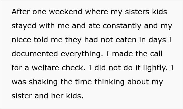The height and width of the screenshot is (109, 183).
Task: Click the word "niece"
Action: [21, 40]
